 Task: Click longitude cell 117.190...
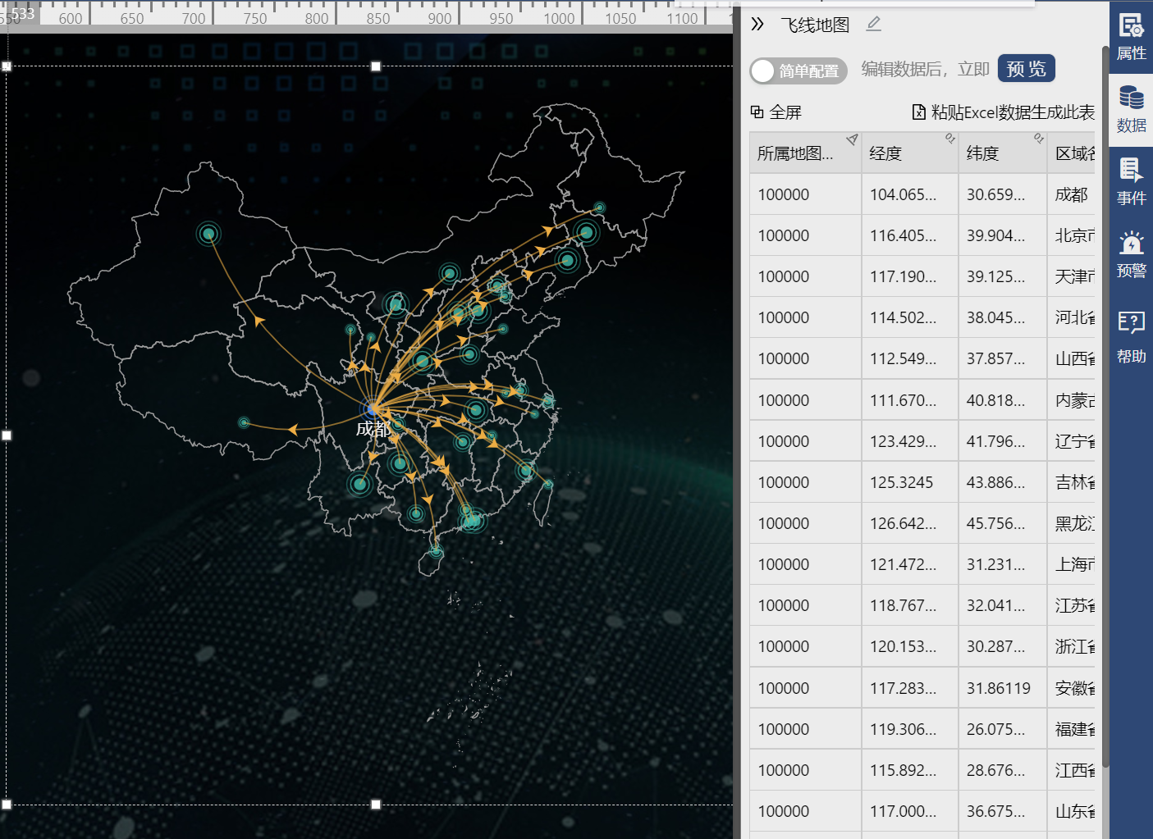point(909,276)
